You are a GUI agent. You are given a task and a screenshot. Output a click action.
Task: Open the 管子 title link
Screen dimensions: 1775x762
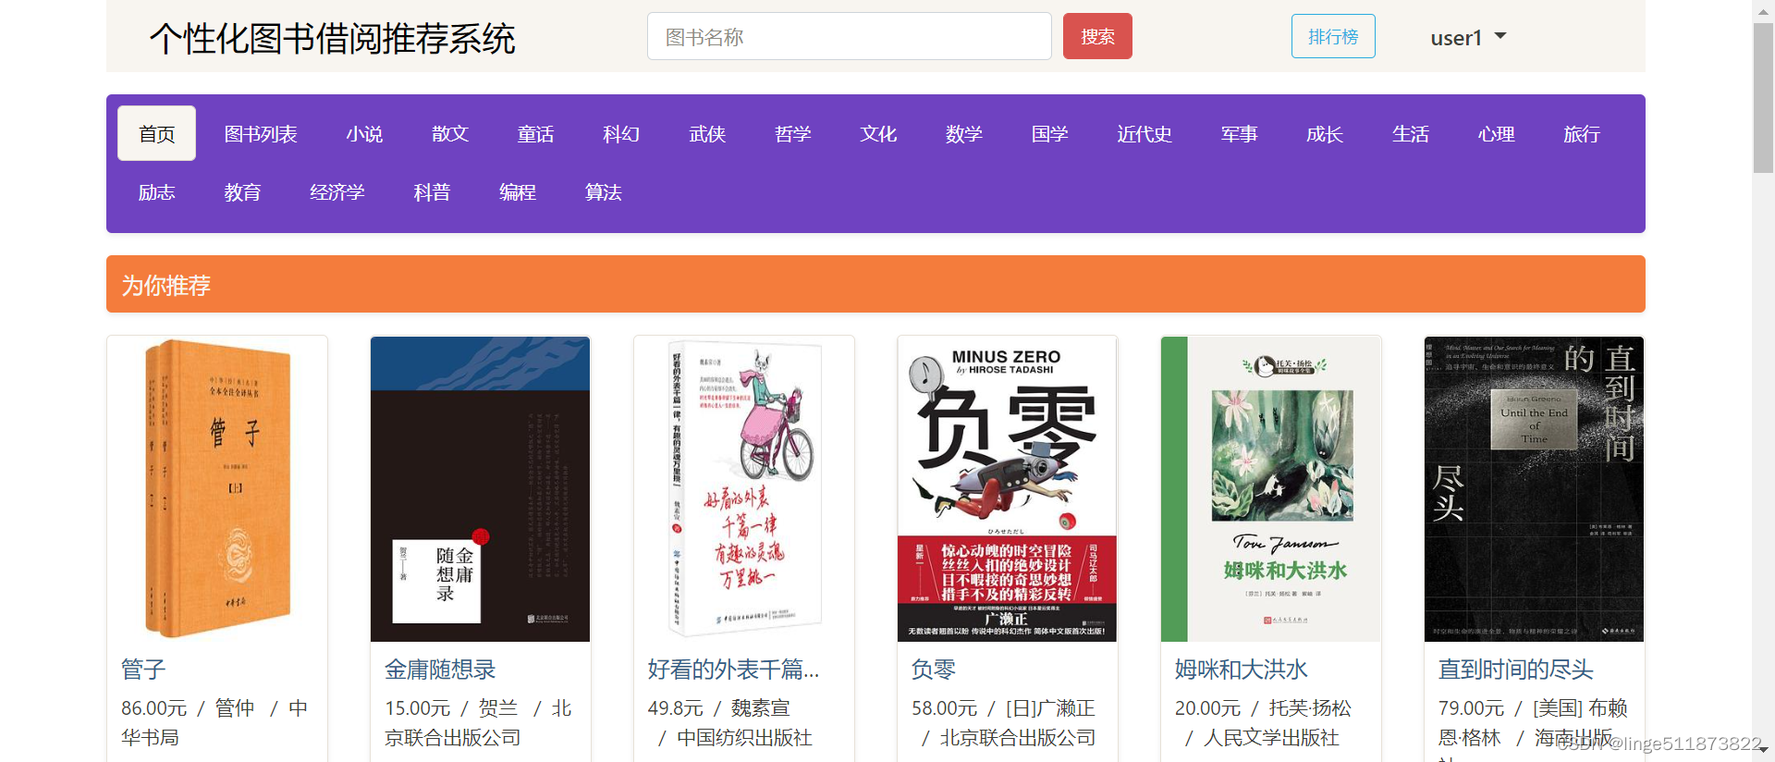[x=143, y=670]
